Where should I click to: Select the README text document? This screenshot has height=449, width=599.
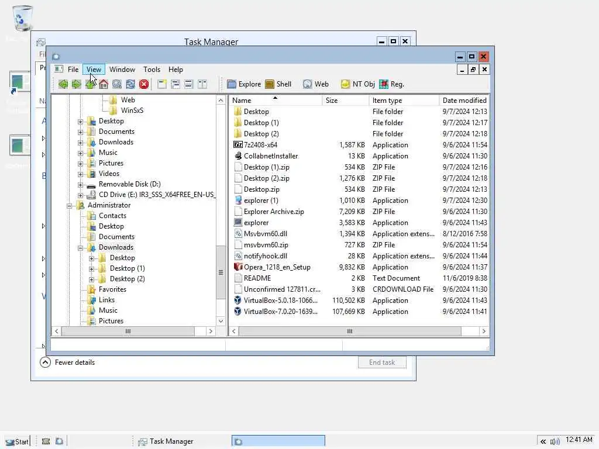[257, 278]
